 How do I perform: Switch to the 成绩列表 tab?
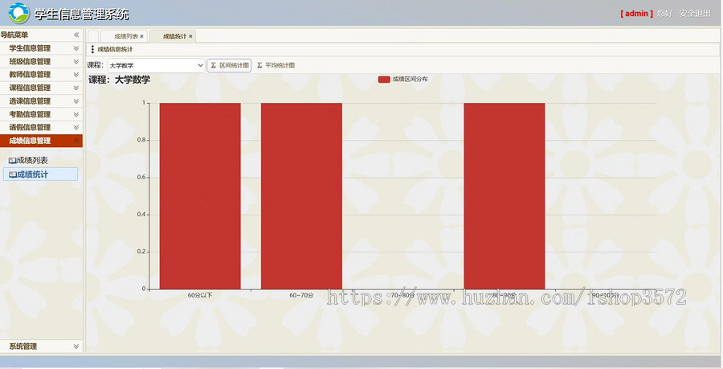tap(124, 36)
